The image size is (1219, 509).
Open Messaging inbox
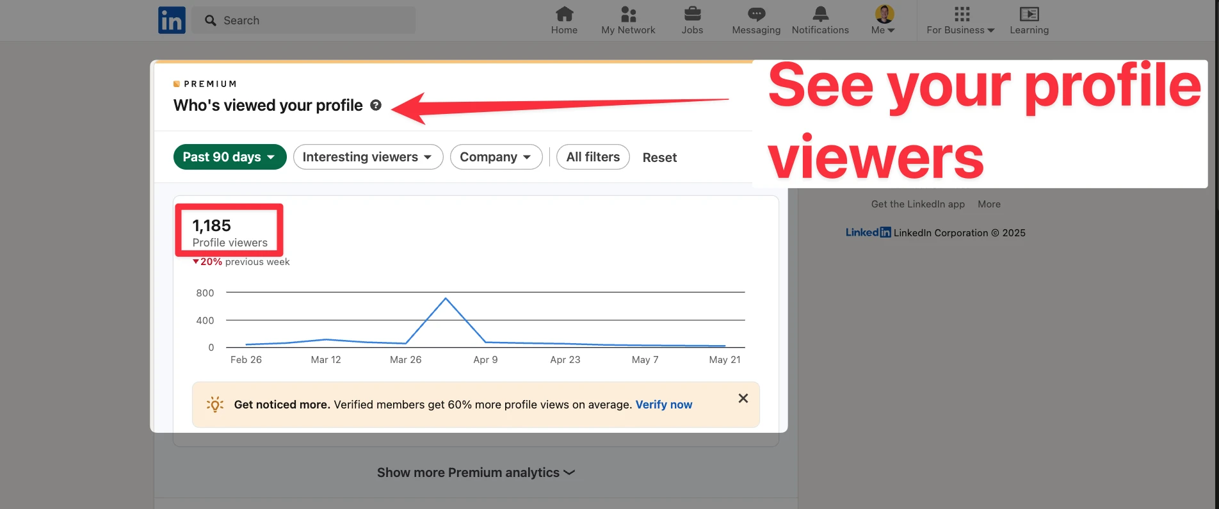[756, 20]
